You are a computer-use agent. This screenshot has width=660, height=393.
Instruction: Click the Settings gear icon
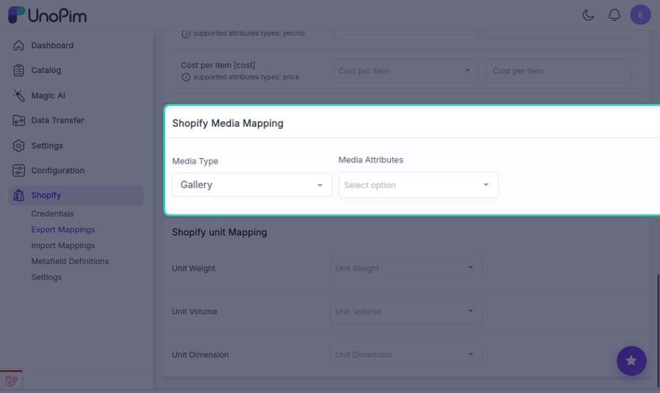click(18, 145)
